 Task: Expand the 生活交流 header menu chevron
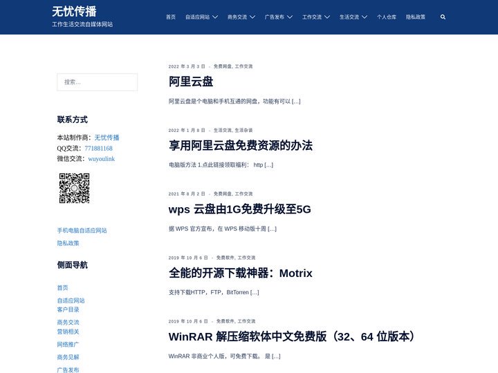(365, 17)
